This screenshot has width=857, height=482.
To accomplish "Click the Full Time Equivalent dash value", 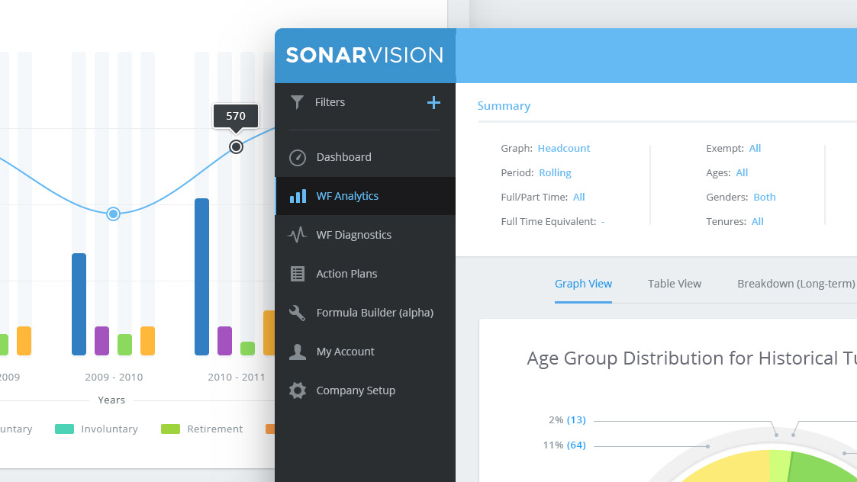I will (x=603, y=222).
